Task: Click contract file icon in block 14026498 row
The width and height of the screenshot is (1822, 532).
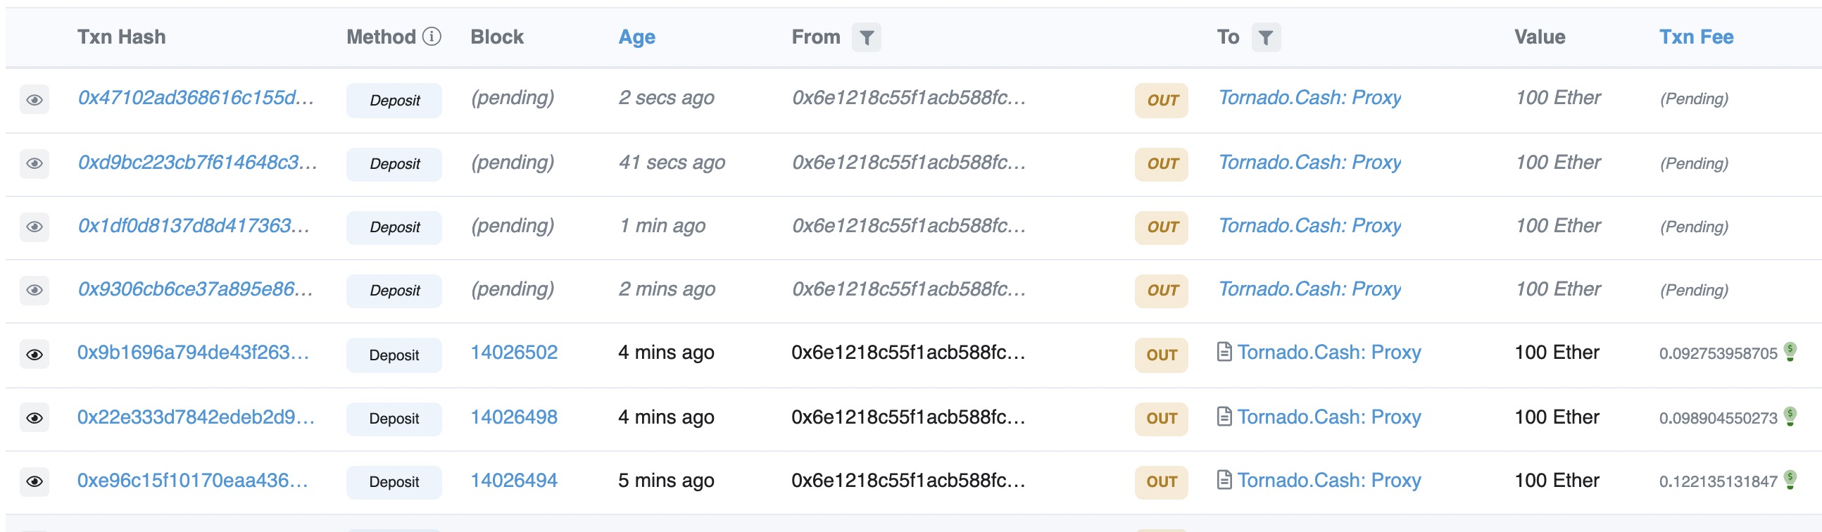Action: (x=1224, y=417)
